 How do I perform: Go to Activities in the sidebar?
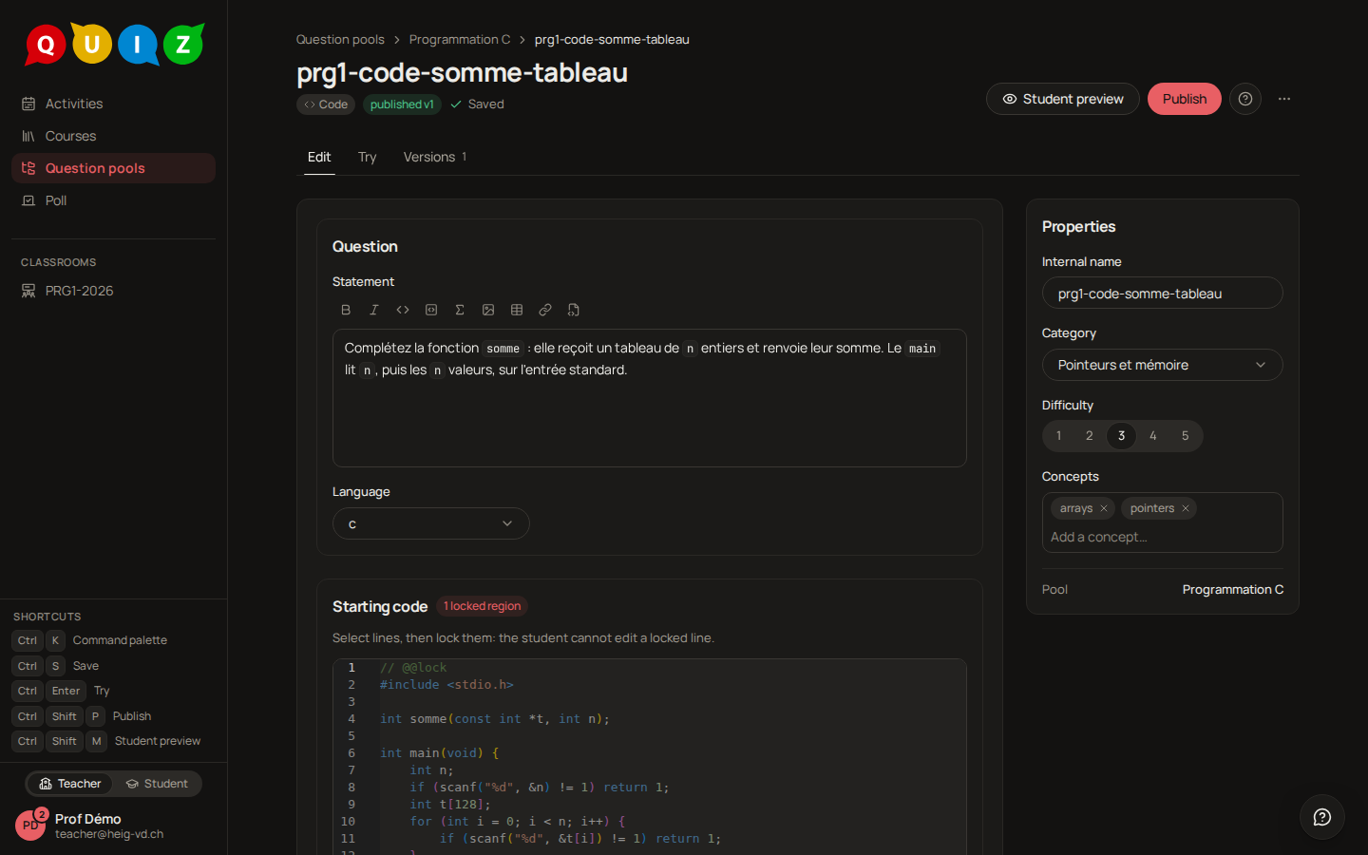[x=114, y=104]
